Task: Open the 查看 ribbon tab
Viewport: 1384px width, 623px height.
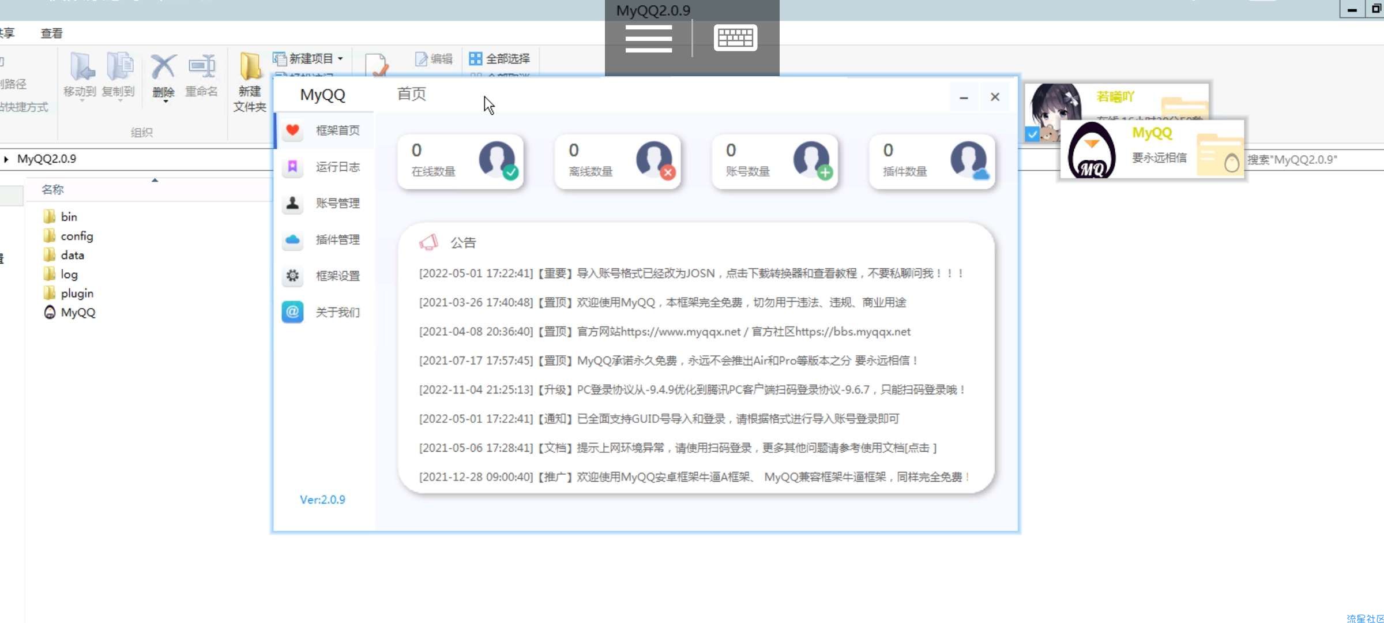Action: click(x=51, y=33)
